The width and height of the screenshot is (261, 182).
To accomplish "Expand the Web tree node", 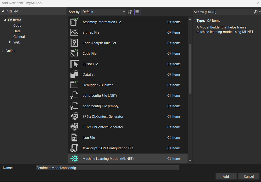I will pos(10,42).
